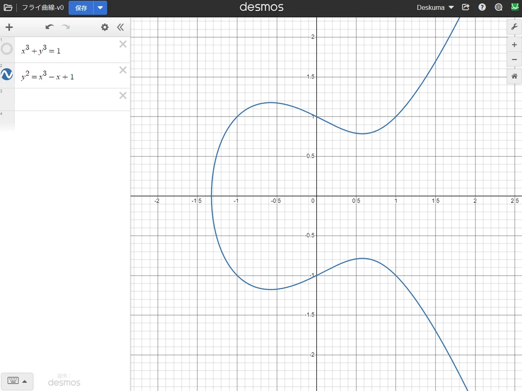Reset to default viewport home icon
Screen dimensions: 522x391
(514, 76)
